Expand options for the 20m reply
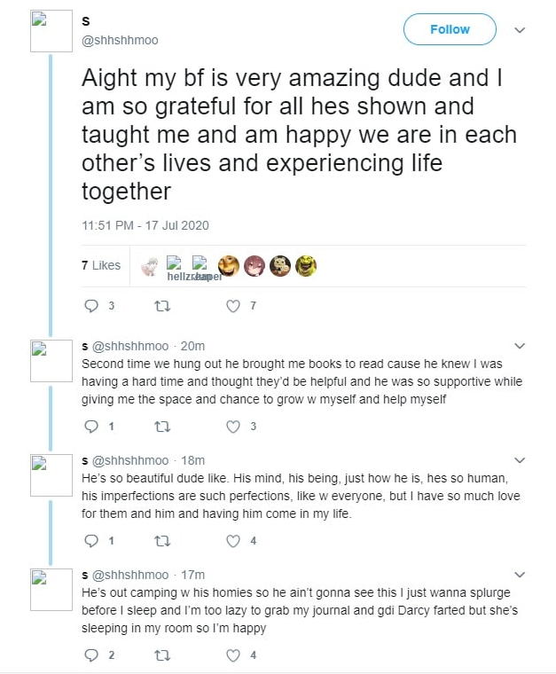Image resolution: width=556 pixels, height=674 pixels. 521,346
